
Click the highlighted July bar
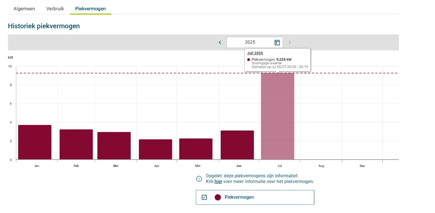pyautogui.click(x=277, y=116)
